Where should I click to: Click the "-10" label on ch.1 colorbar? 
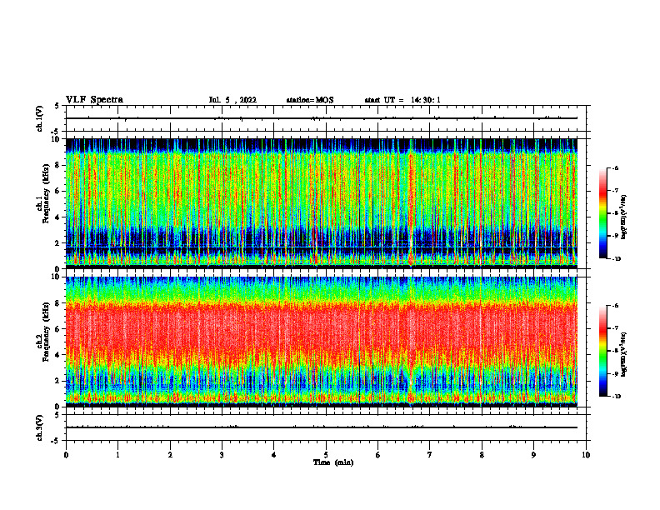tap(616, 259)
